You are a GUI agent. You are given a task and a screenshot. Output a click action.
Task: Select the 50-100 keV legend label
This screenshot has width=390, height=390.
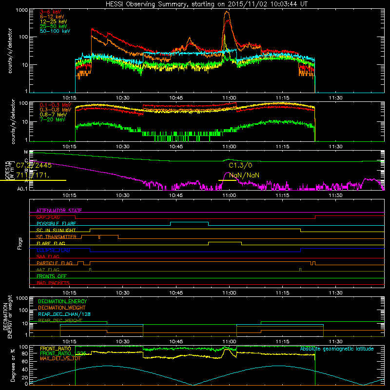(x=55, y=31)
